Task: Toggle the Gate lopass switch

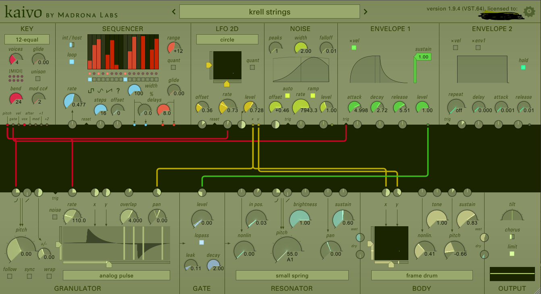Action: coord(202,242)
